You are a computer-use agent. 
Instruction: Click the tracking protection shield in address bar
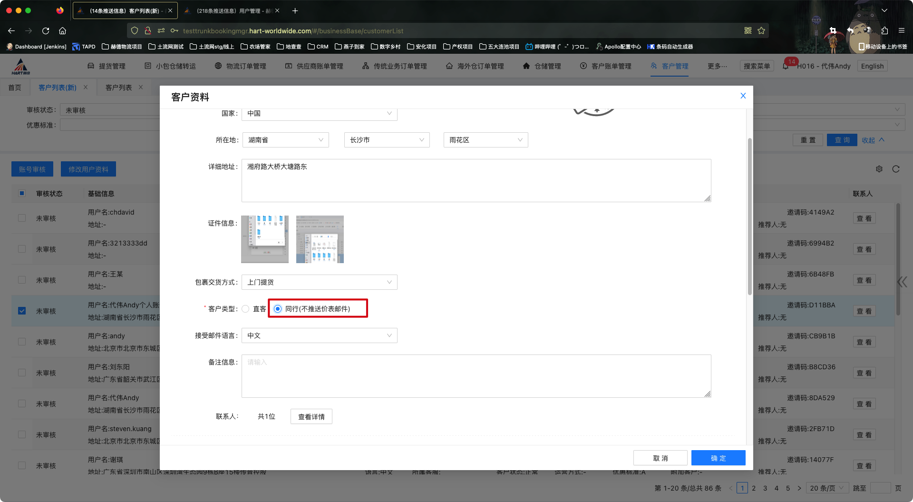(135, 30)
